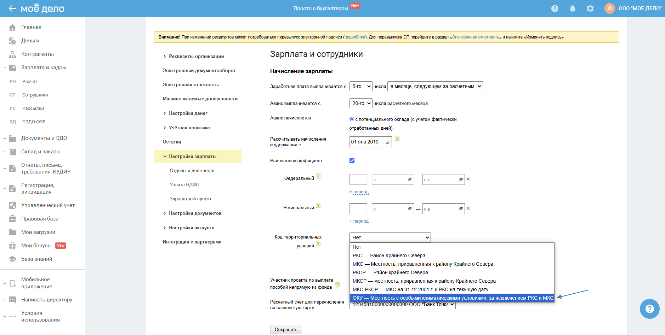Click the Федеральный coefficient value field
The width and height of the screenshot is (665, 335).
pos(358,180)
